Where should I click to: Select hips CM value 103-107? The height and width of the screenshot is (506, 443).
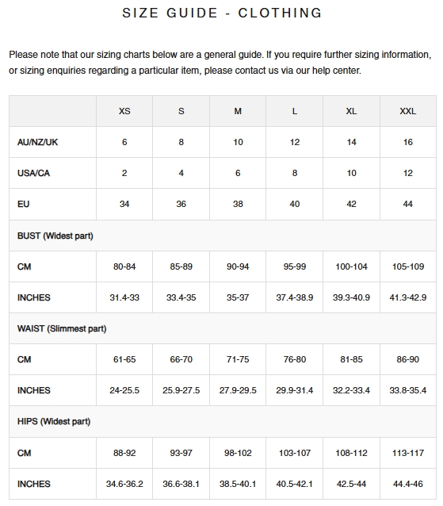294,453
